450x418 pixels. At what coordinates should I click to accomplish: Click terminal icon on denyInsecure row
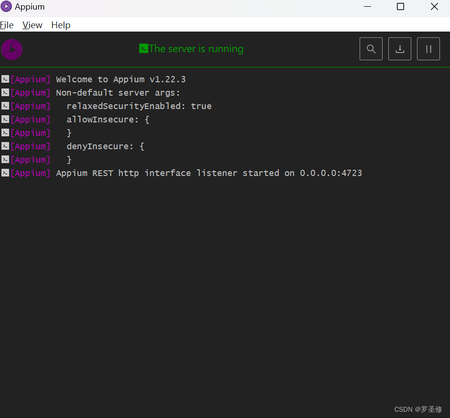[x=5, y=146]
